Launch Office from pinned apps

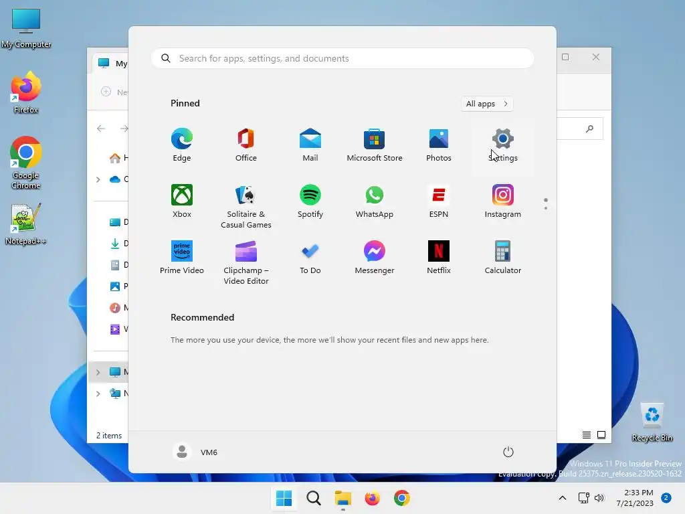pyautogui.click(x=246, y=145)
